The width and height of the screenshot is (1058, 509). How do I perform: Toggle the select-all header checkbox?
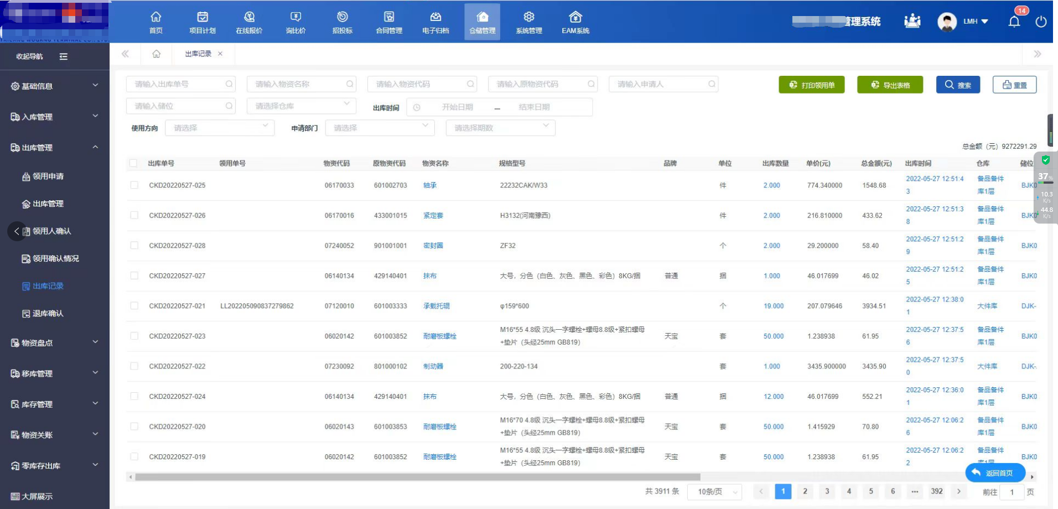[x=133, y=163]
